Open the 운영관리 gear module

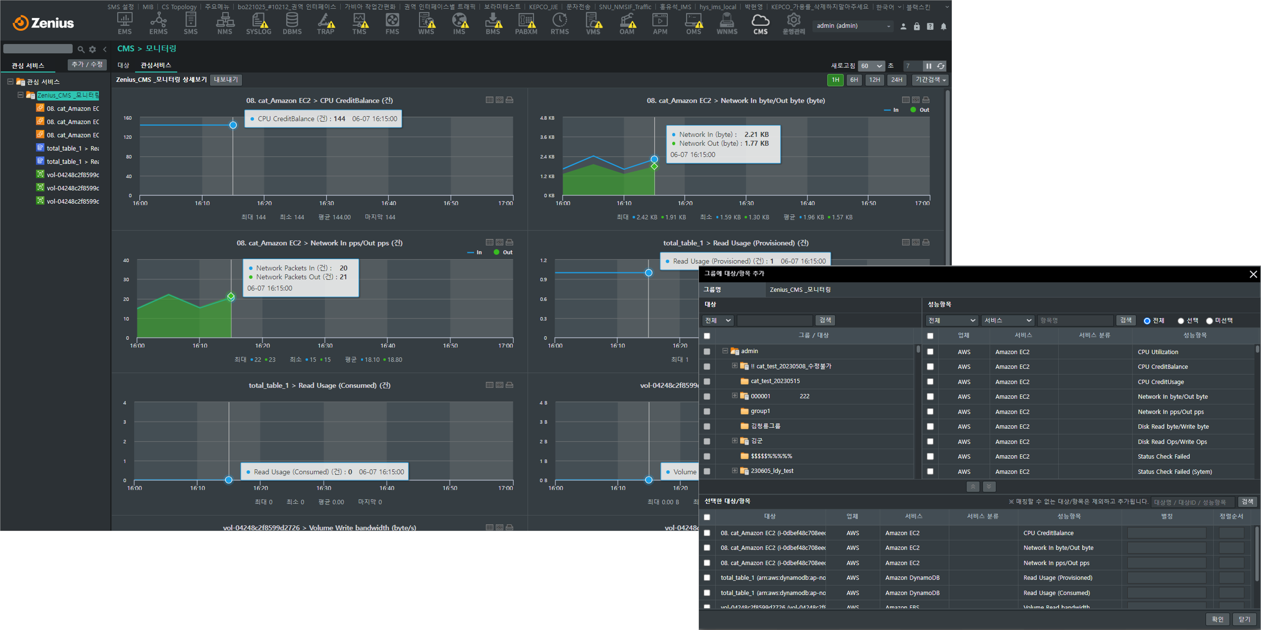(794, 24)
